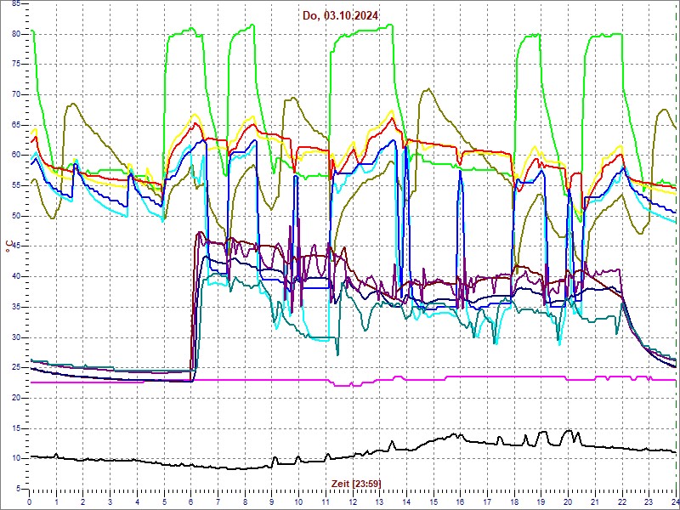Image resolution: width=680 pixels, height=510 pixels.
Task: Select the 10 value on the temperature axis
Action: click(x=14, y=459)
